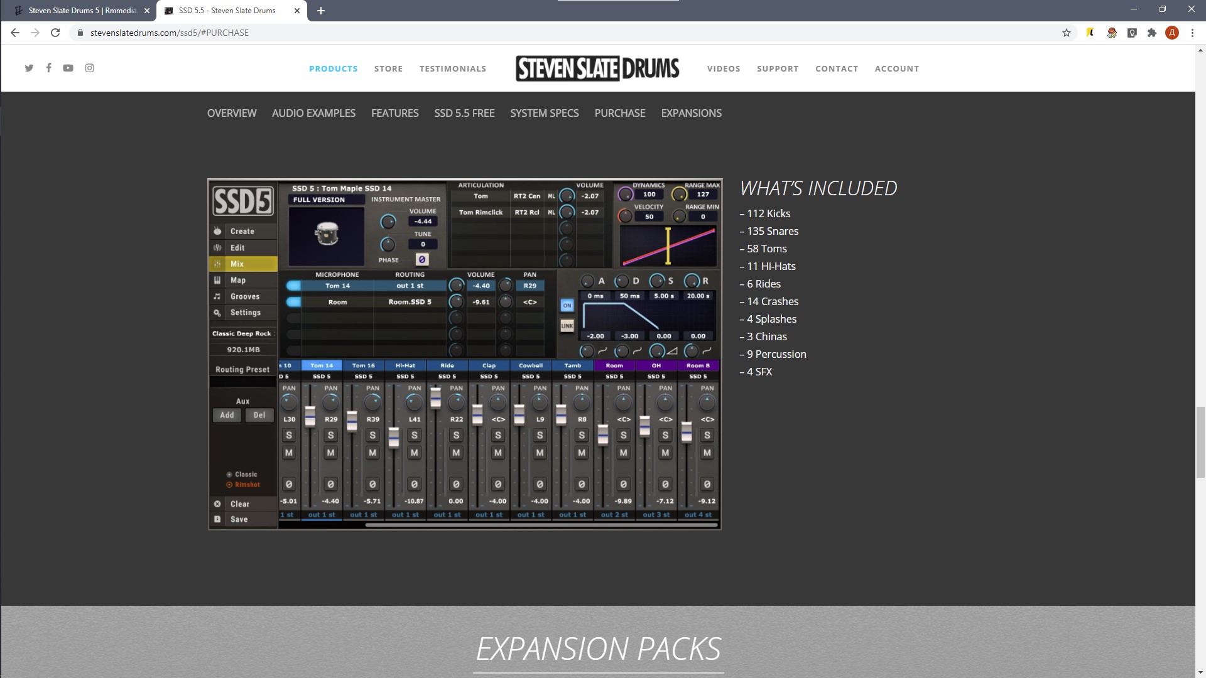The height and width of the screenshot is (678, 1206).
Task: Open the Twitter social link
Action: [29, 68]
